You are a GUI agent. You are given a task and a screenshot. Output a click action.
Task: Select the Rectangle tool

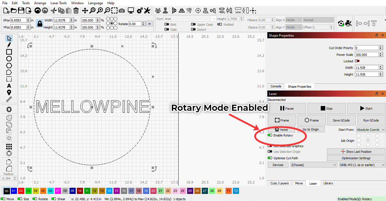[9, 52]
